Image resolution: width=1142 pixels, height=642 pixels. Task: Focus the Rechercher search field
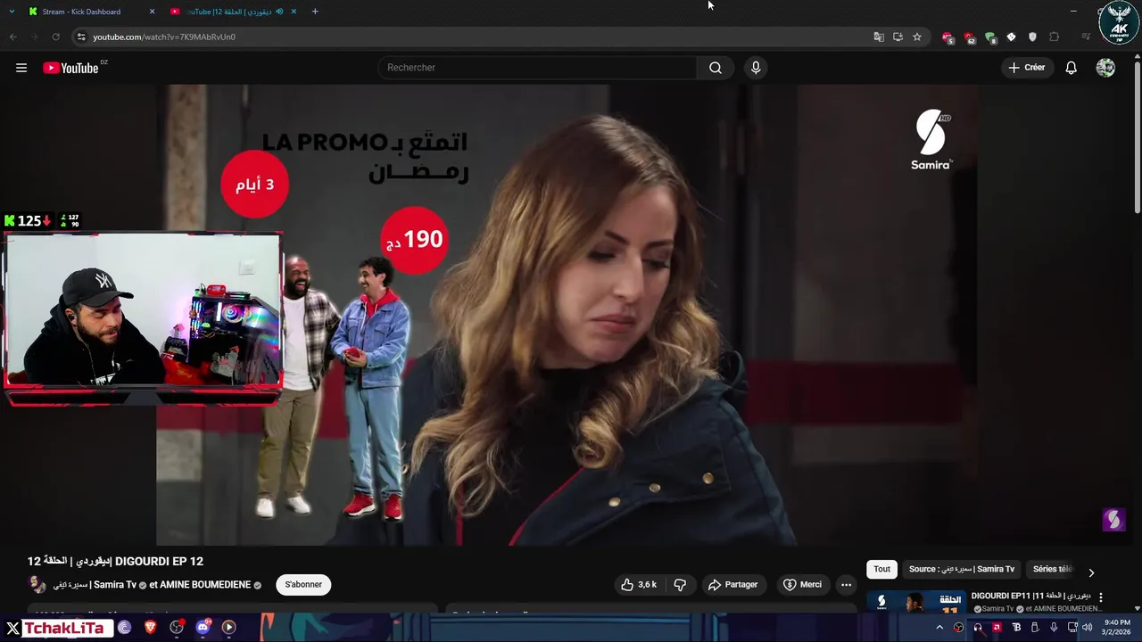538,68
